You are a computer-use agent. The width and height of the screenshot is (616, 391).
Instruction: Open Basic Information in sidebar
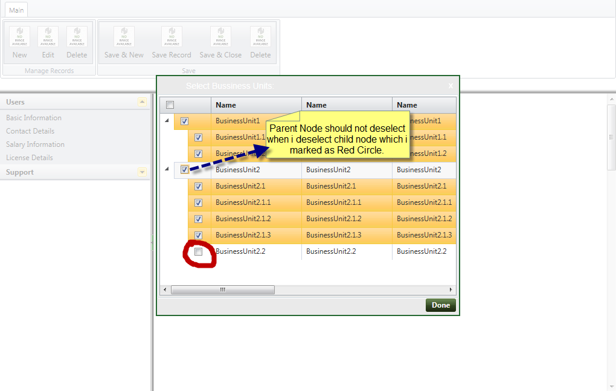34,118
